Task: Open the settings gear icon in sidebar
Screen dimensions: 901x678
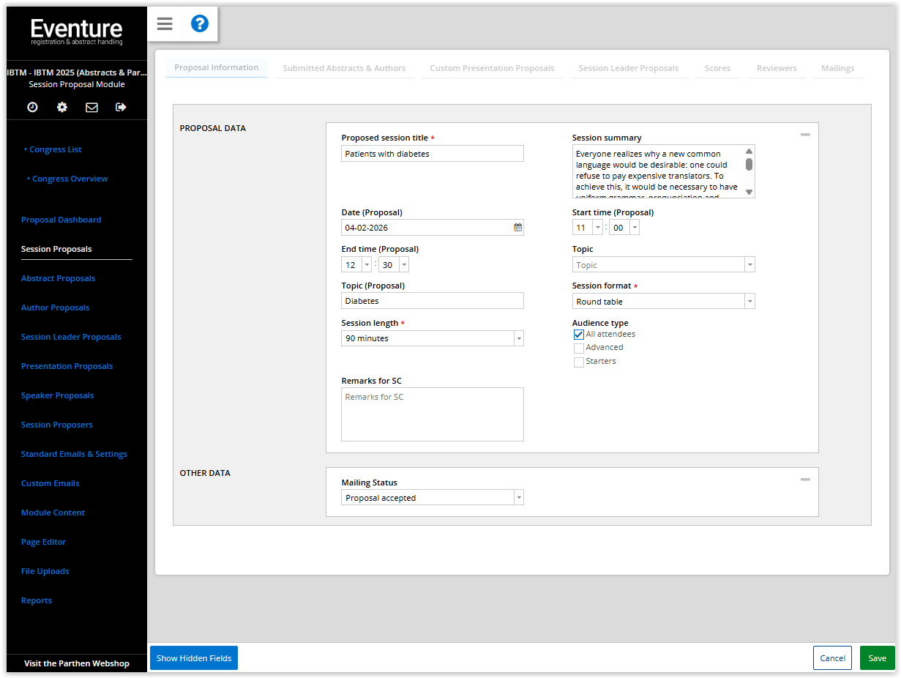Action: tap(62, 107)
